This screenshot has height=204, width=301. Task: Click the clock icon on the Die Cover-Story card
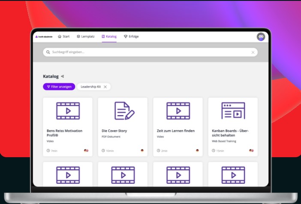103,151
